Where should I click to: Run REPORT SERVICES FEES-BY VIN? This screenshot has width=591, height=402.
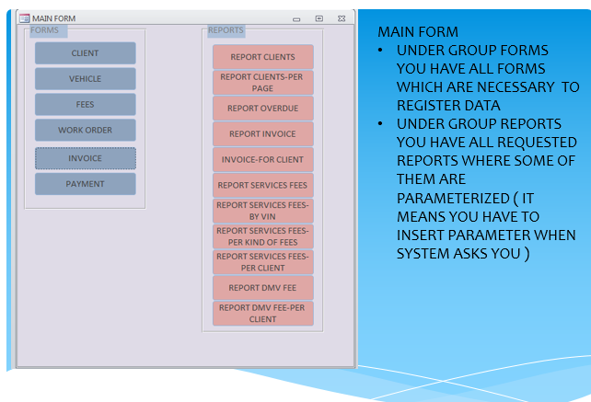click(x=262, y=211)
